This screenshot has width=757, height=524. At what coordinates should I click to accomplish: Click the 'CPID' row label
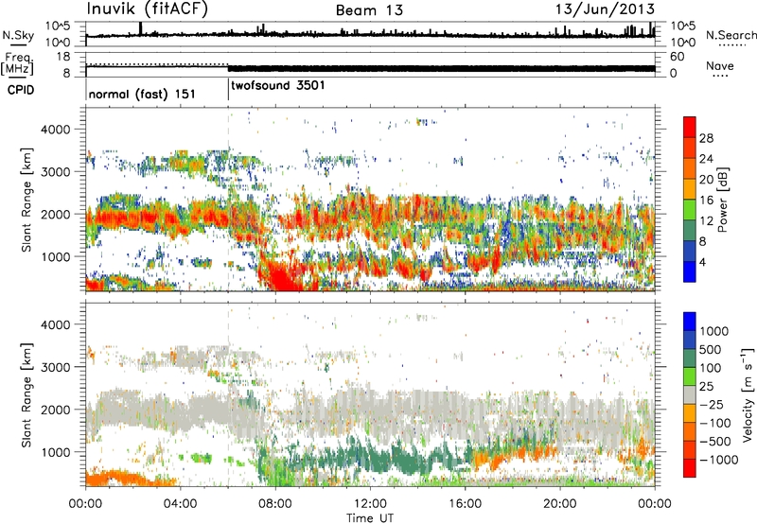tap(21, 90)
